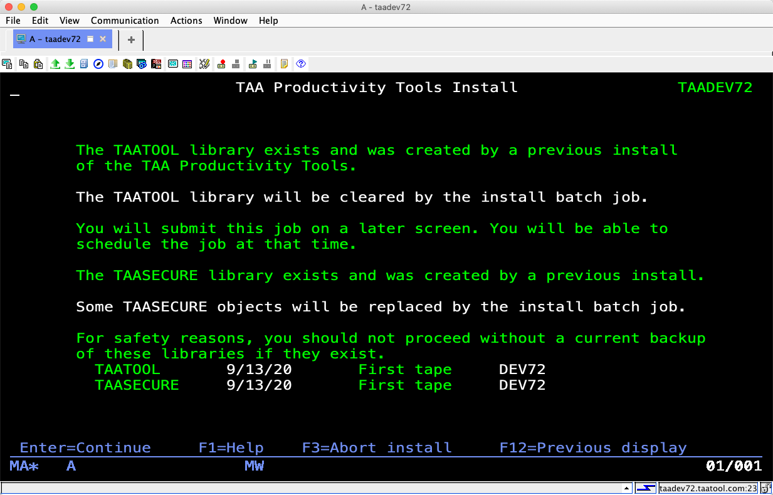
Task: Click the teal display screen icon
Action: 172,64
